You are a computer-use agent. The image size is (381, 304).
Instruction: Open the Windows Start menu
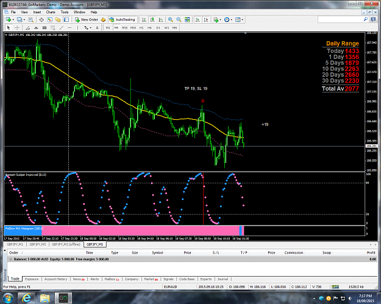pos(8,298)
